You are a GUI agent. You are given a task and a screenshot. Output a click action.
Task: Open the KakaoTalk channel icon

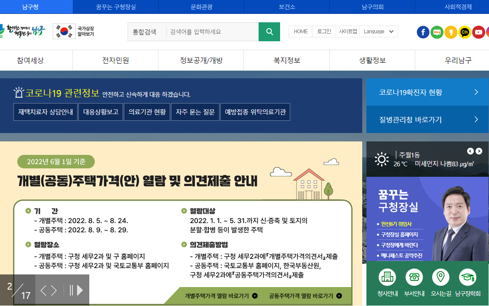pyautogui.click(x=465, y=32)
